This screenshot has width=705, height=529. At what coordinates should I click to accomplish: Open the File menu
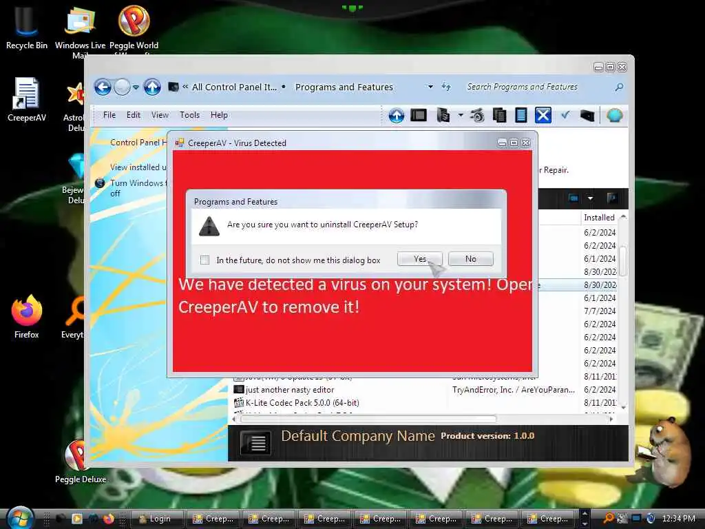tap(109, 115)
